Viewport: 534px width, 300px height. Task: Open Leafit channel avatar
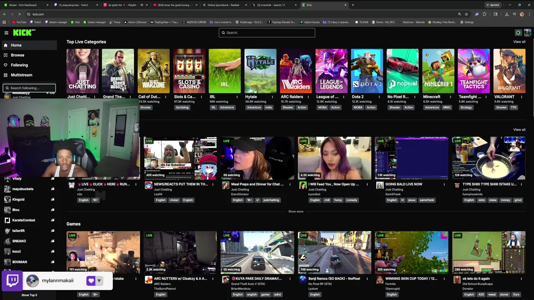[148, 185]
